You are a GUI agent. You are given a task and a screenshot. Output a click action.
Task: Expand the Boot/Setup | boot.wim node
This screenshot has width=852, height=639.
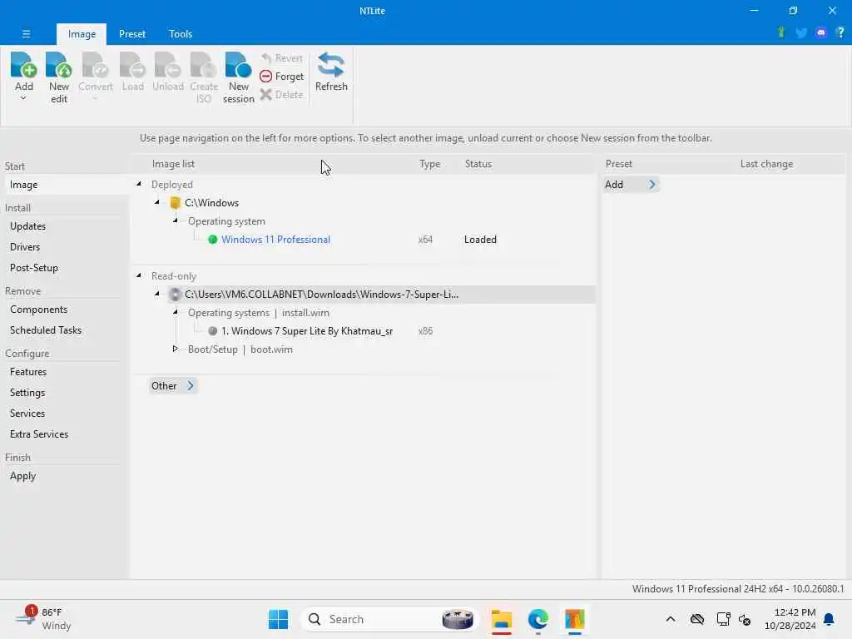click(x=175, y=349)
